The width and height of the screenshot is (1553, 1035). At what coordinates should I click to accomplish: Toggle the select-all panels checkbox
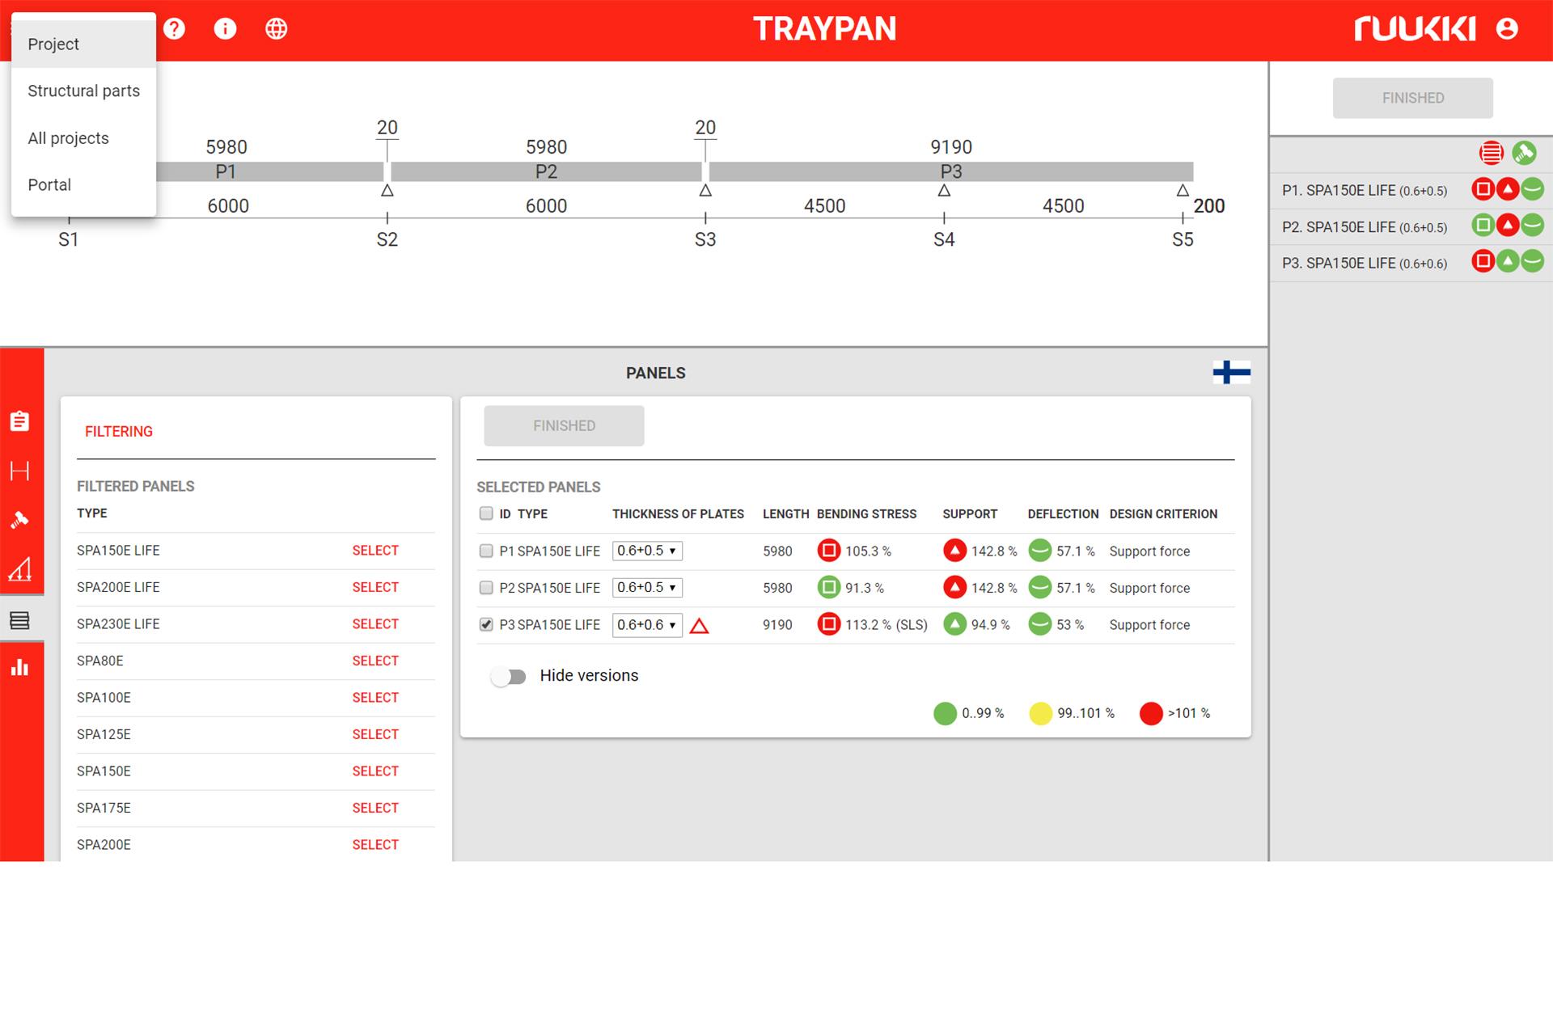tap(486, 513)
